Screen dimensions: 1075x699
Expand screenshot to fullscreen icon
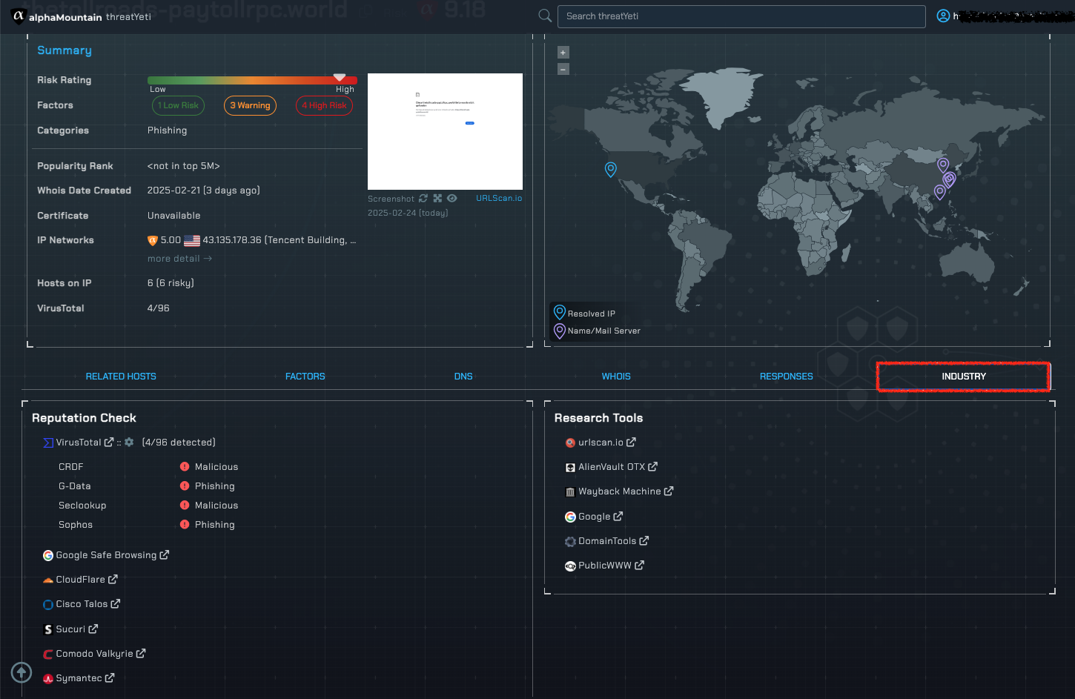pos(437,199)
